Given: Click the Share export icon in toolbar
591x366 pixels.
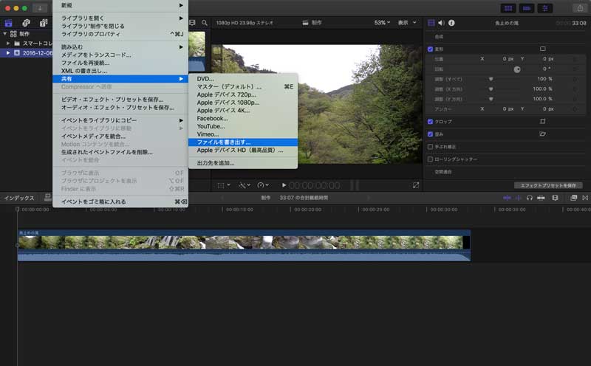Looking at the screenshot, I should coord(579,8).
